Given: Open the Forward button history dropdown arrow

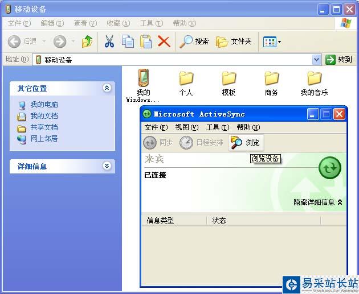Looking at the screenshot, I should tap(74, 42).
